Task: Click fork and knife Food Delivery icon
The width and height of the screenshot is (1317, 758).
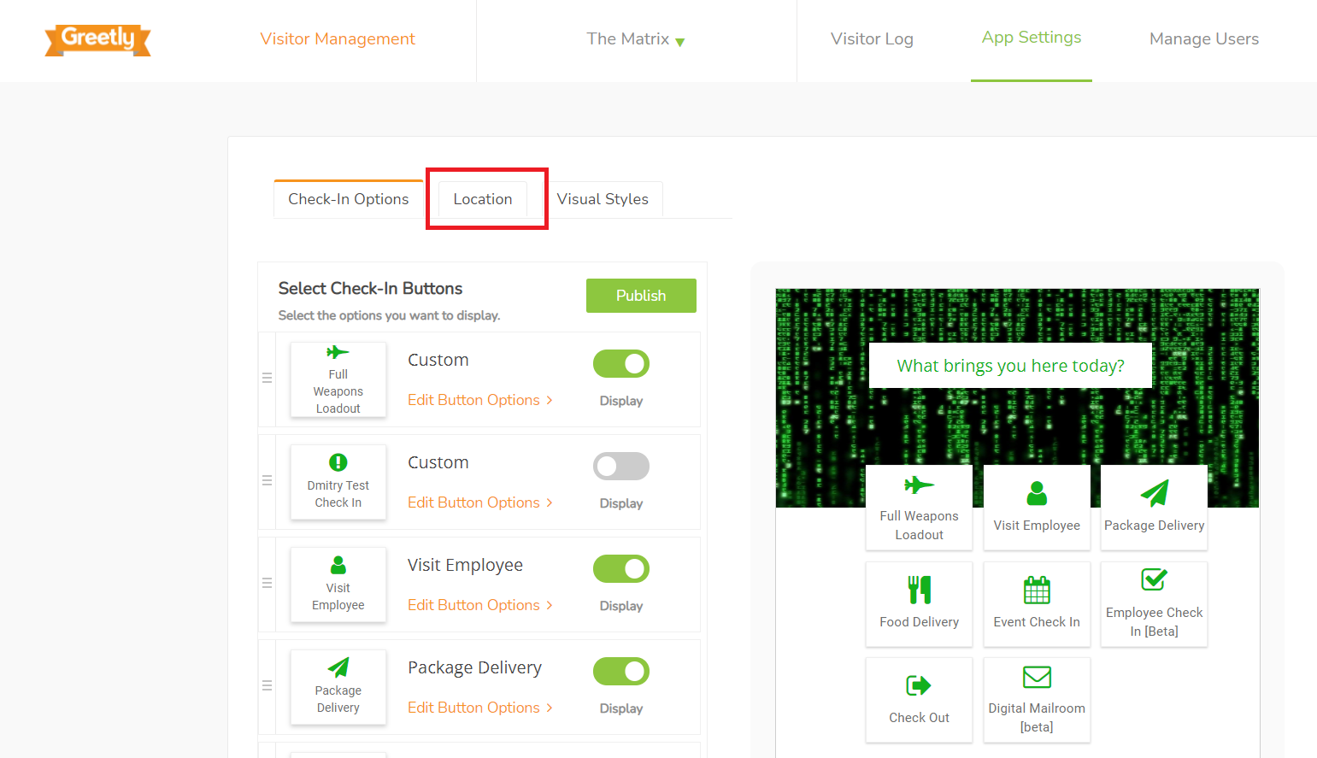Action: [x=919, y=590]
